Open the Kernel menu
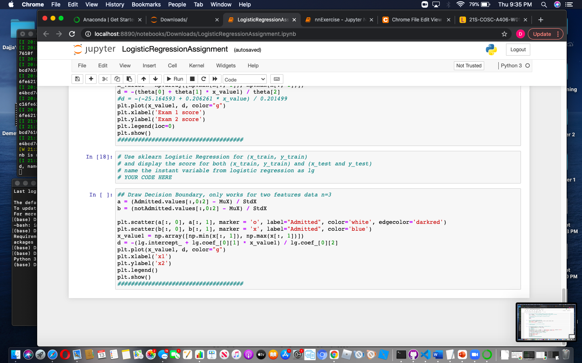This screenshot has width=582, height=363. (196, 65)
